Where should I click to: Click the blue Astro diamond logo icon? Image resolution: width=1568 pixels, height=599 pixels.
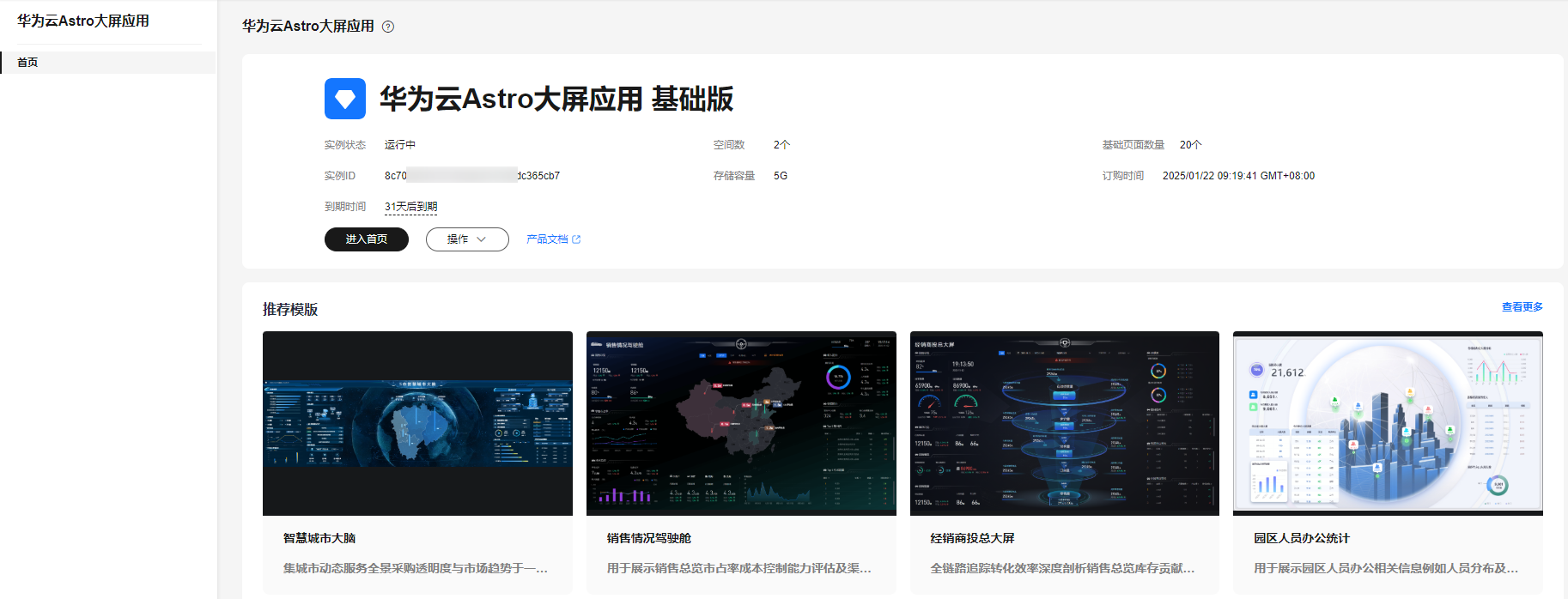coord(345,99)
